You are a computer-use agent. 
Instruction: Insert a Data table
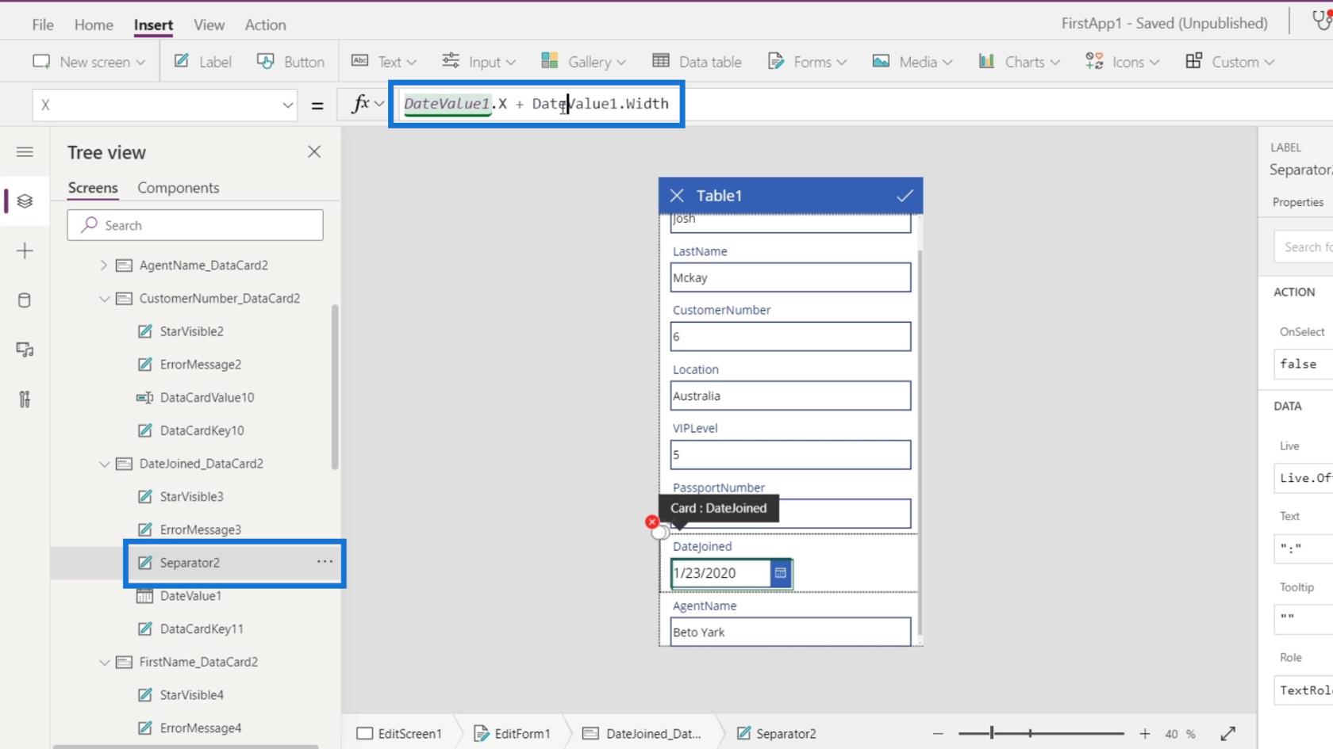(x=697, y=62)
